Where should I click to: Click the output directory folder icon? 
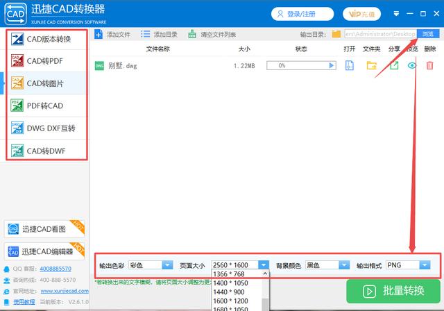click(336, 34)
